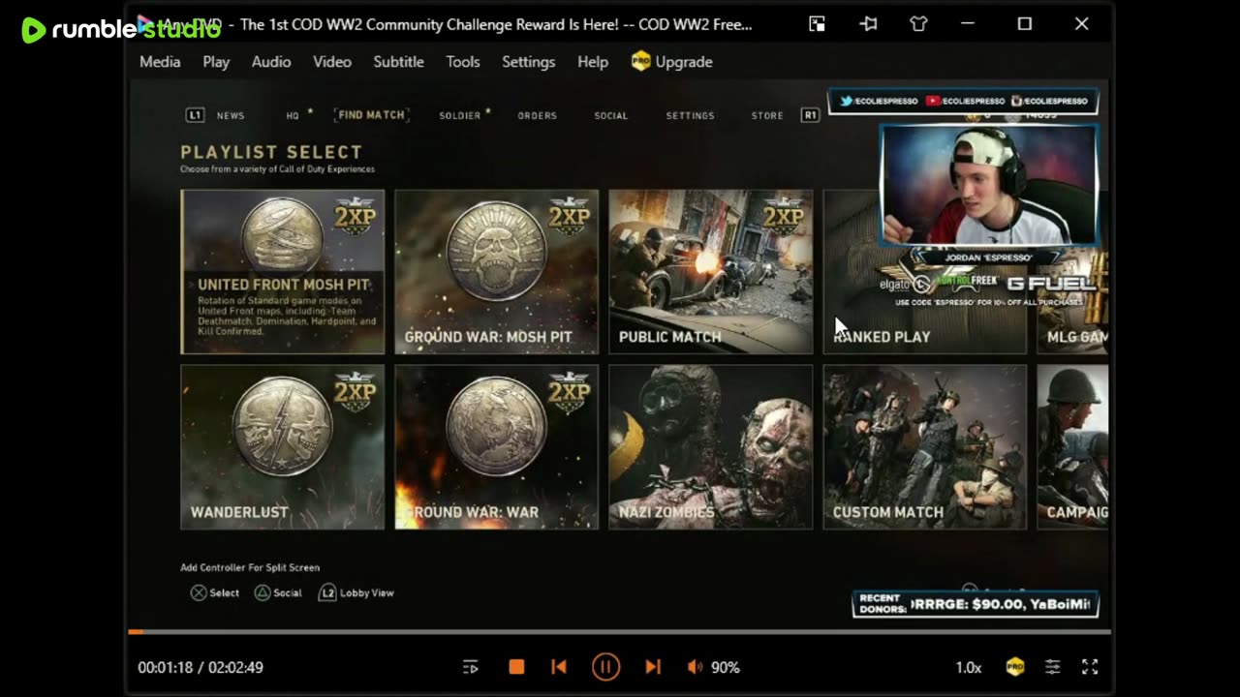Viewport: 1240px width, 697px height.
Task: Select the Ground War: Mosh Pit tile
Action: coord(497,272)
